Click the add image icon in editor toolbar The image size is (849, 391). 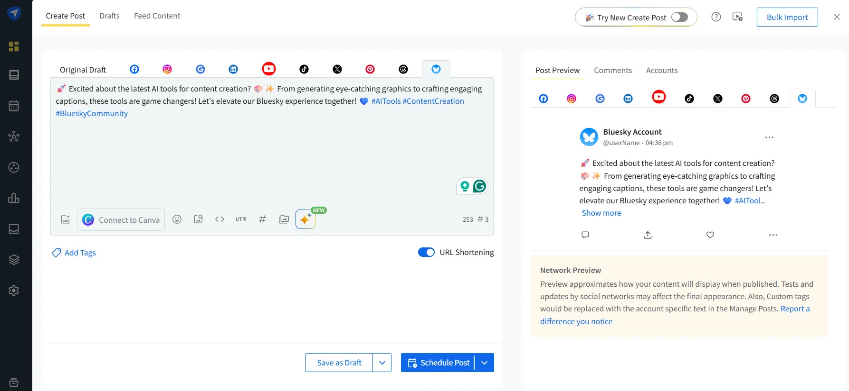point(66,219)
